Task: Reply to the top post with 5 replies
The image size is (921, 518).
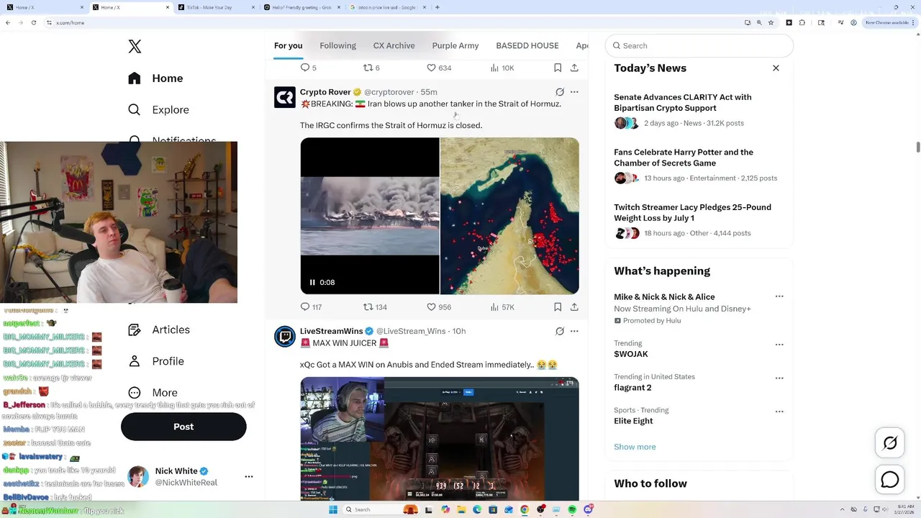Action: pos(305,68)
